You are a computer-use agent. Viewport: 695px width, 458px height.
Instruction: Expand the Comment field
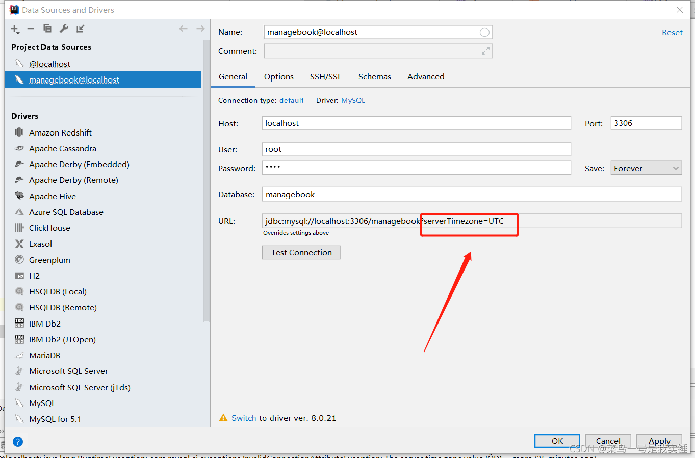[x=484, y=50]
